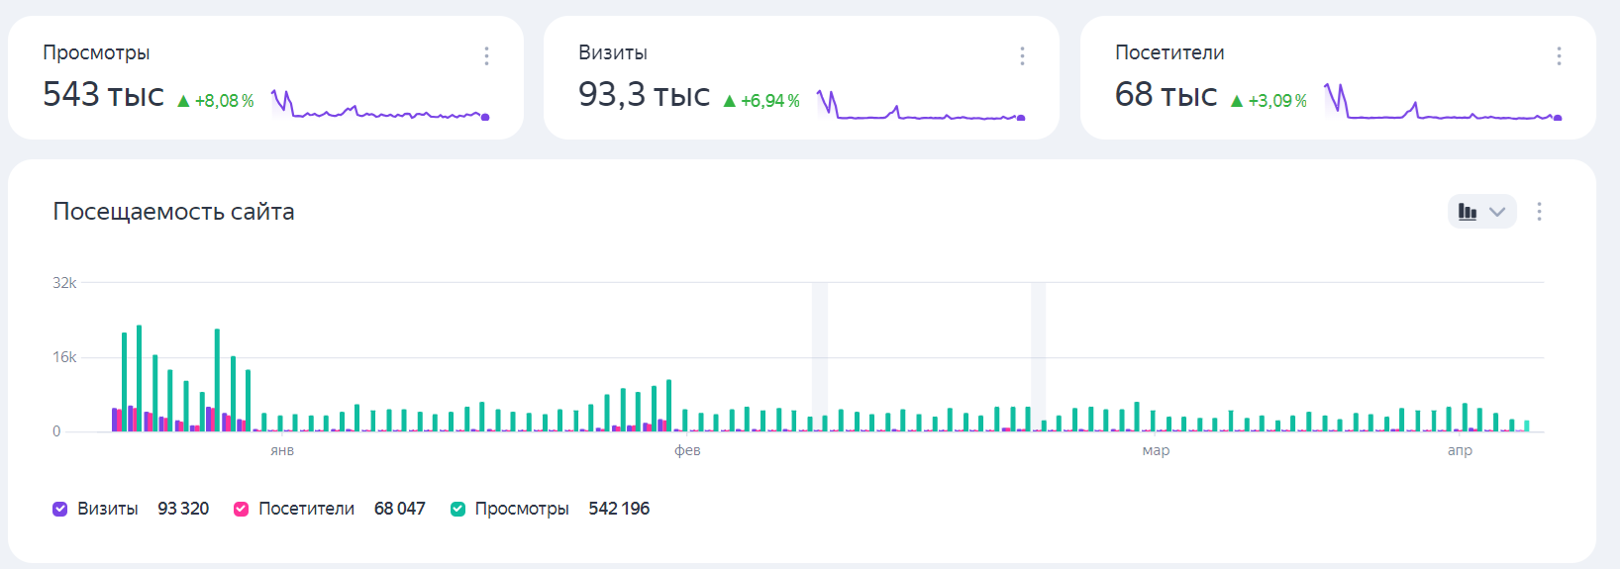Click the 542 196 legend total
Image resolution: width=1620 pixels, height=569 pixels.
tap(619, 509)
